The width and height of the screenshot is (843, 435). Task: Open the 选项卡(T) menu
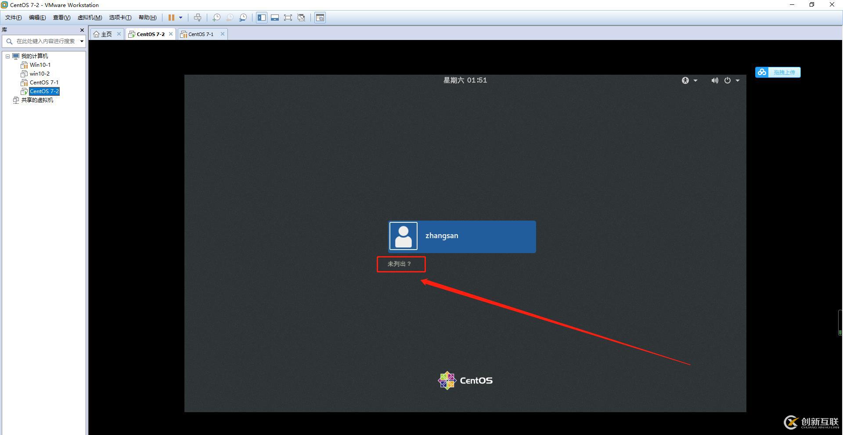coord(120,18)
